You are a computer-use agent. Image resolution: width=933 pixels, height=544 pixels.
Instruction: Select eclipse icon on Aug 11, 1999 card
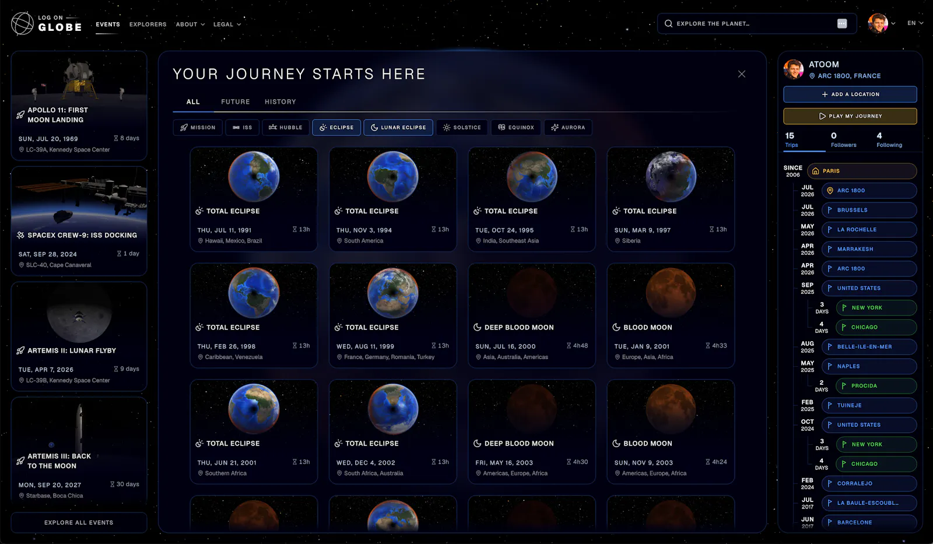pyautogui.click(x=338, y=328)
